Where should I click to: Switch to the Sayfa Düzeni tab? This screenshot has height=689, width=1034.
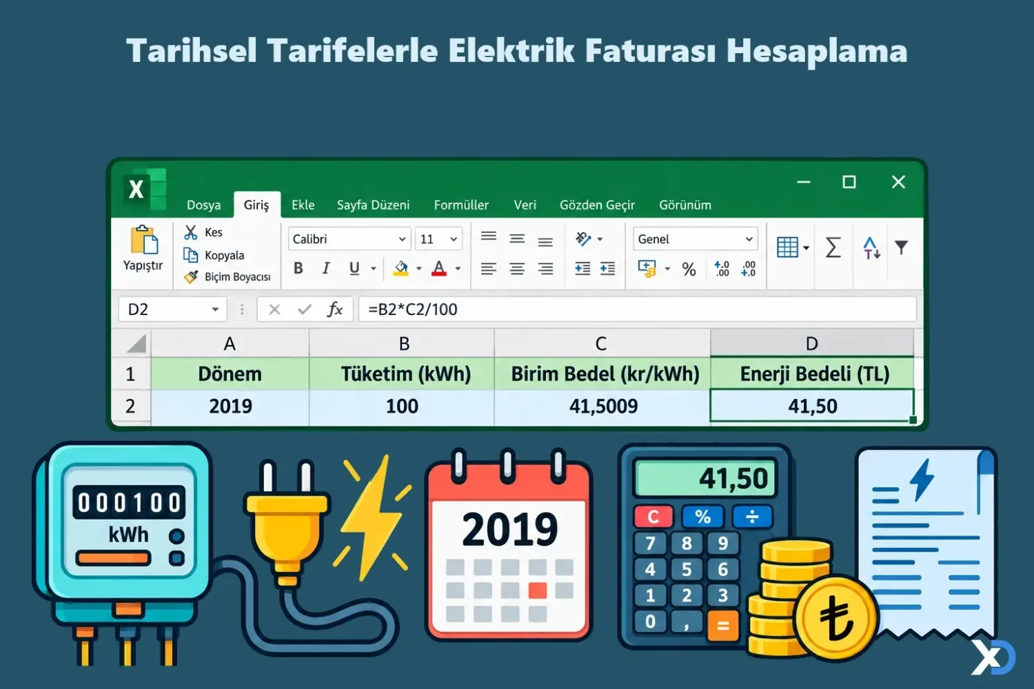pyautogui.click(x=373, y=205)
